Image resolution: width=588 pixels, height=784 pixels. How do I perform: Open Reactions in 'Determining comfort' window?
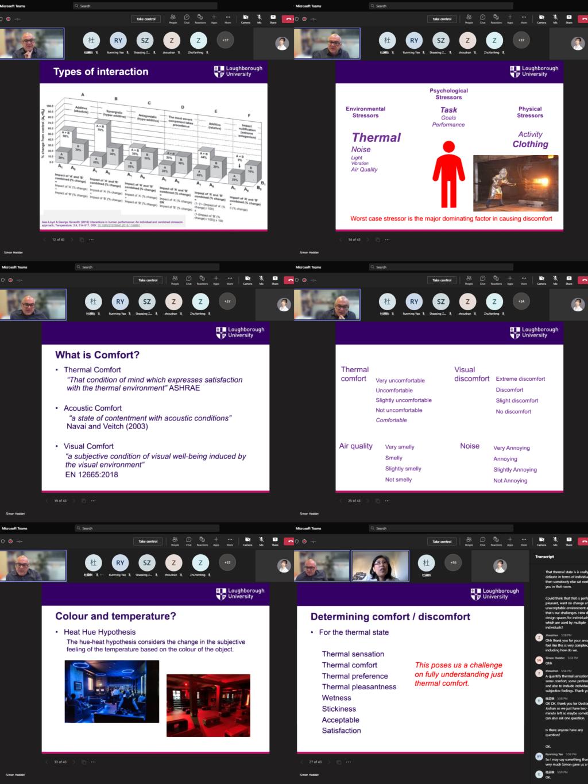[497, 541]
